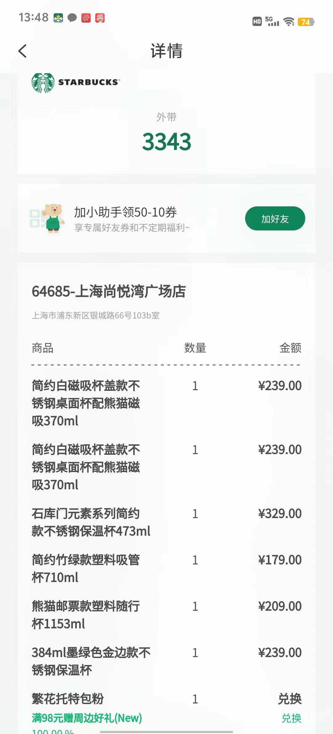Tap the chat bubble status bar icon

pyautogui.click(x=72, y=18)
